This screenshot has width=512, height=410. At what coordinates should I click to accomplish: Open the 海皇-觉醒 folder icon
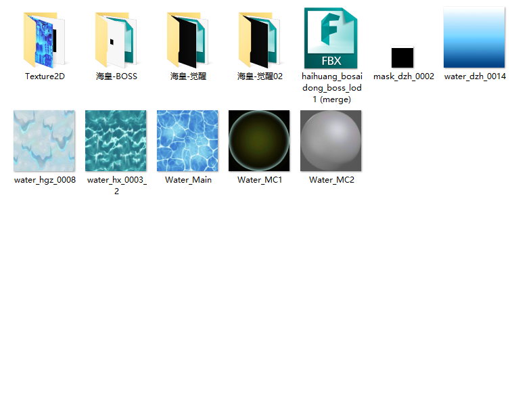(188, 40)
